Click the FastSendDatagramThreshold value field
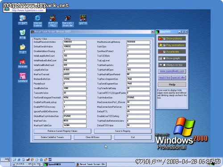The height and width of the screenshot is (167, 223). (x=74, y=98)
